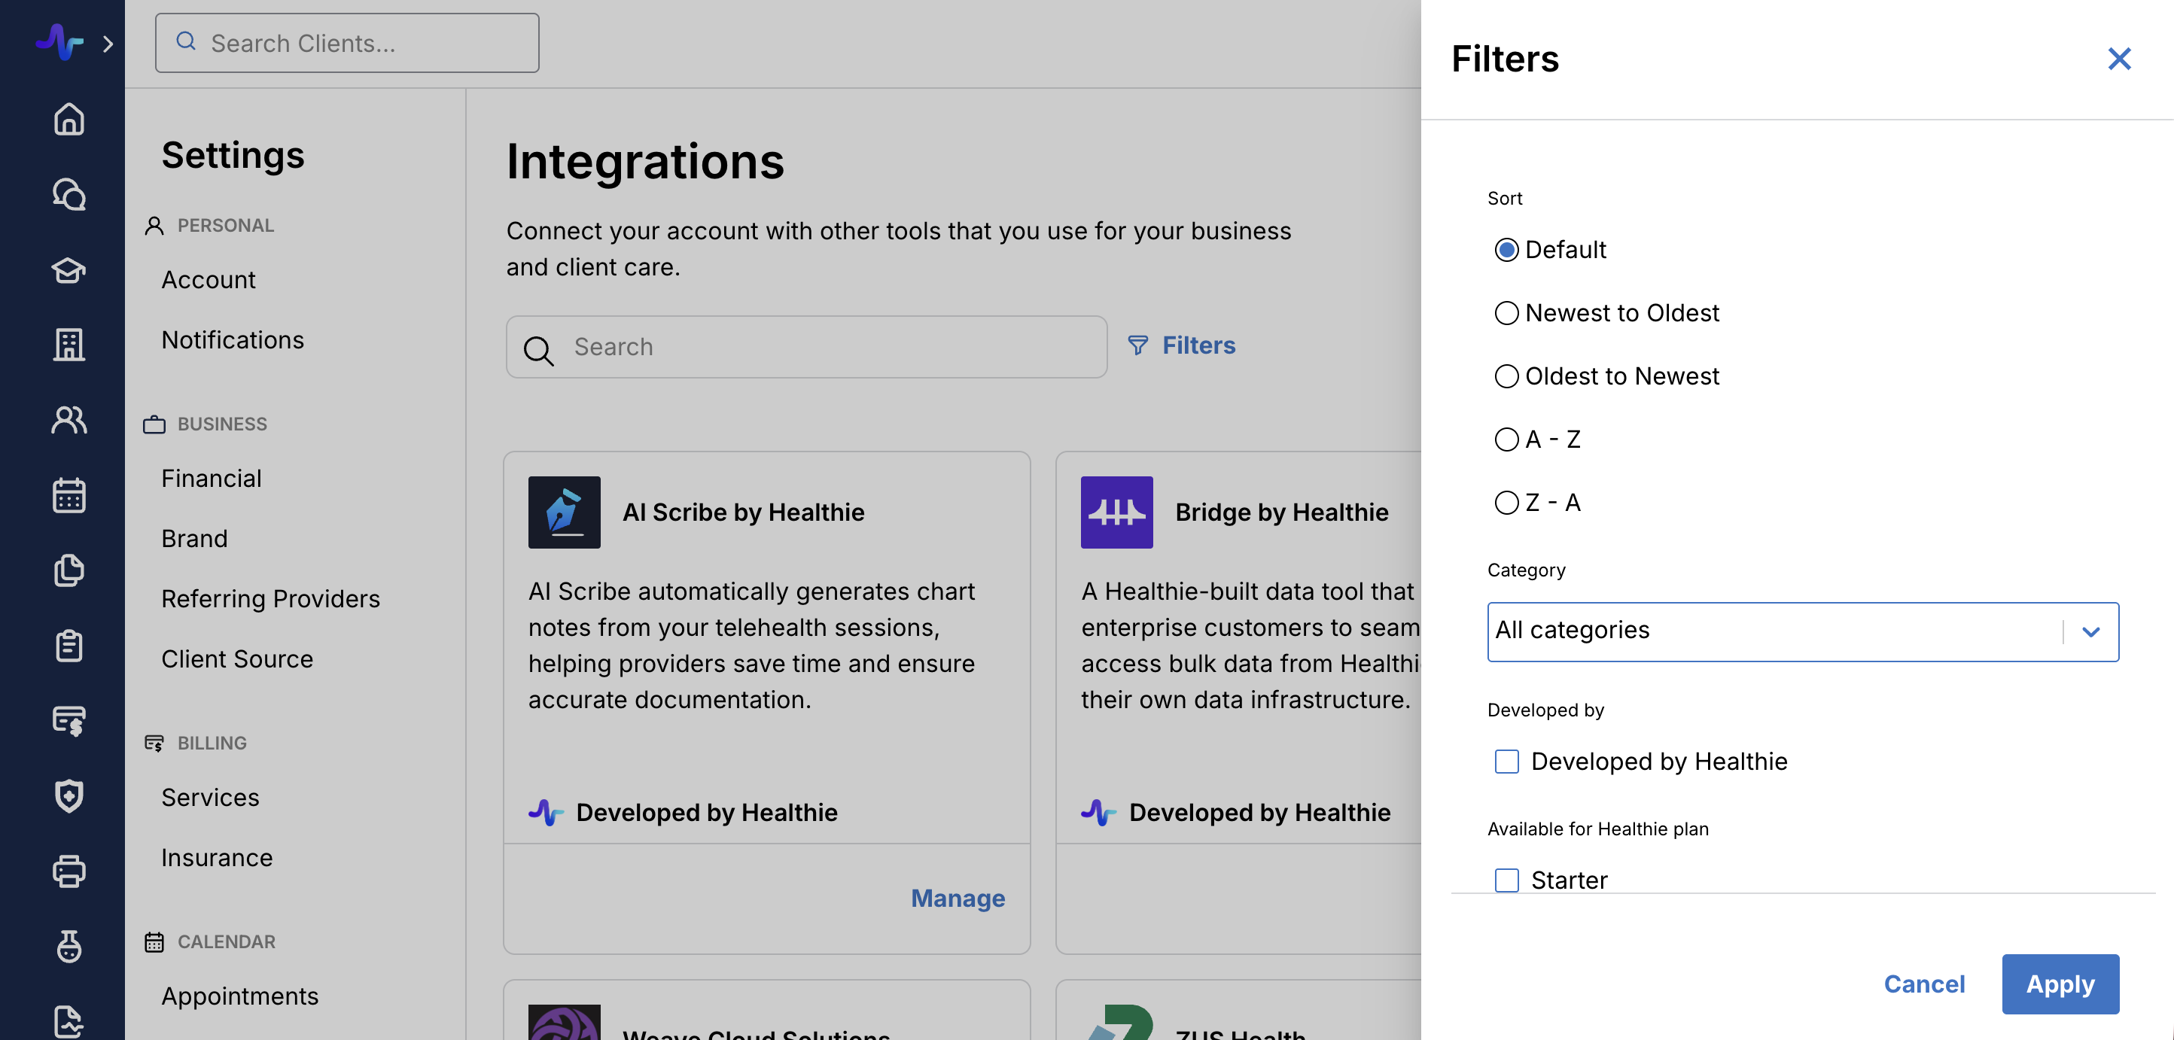Cancel the filter changes
Screen dimensions: 2174x1040
(x=1923, y=984)
